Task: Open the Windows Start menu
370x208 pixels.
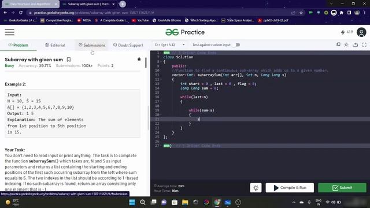Action: (132, 202)
